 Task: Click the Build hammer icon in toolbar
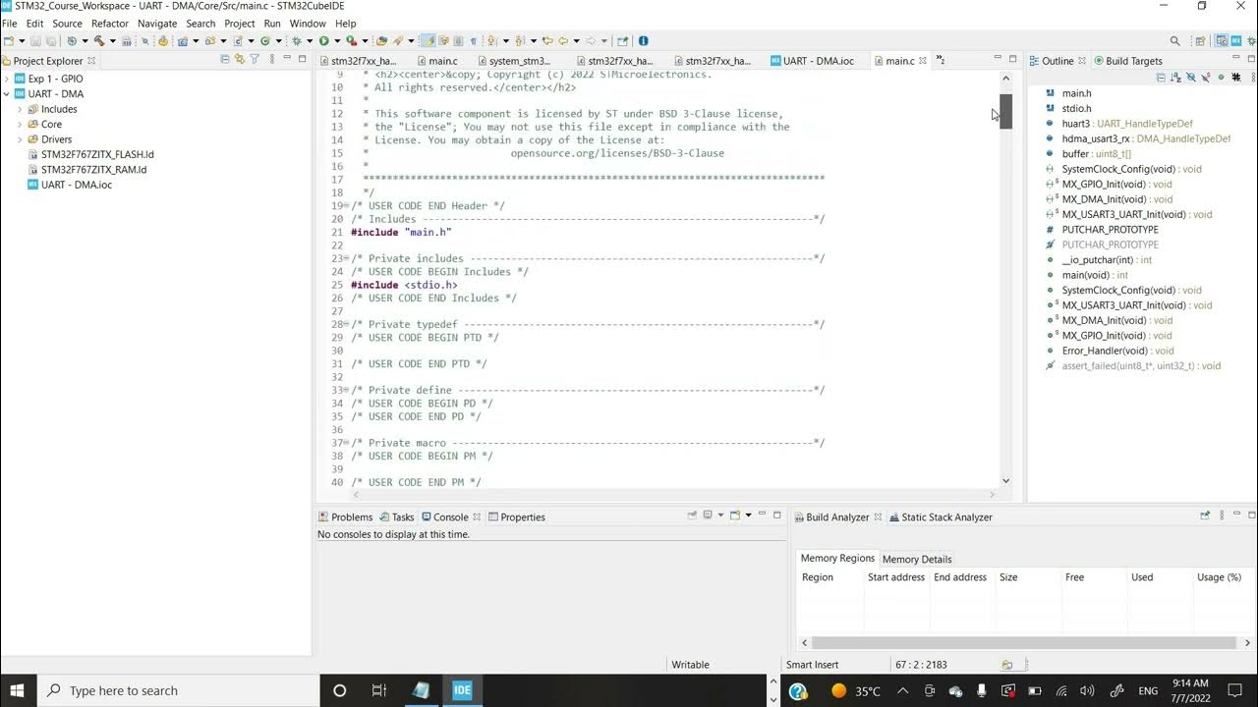(98, 41)
